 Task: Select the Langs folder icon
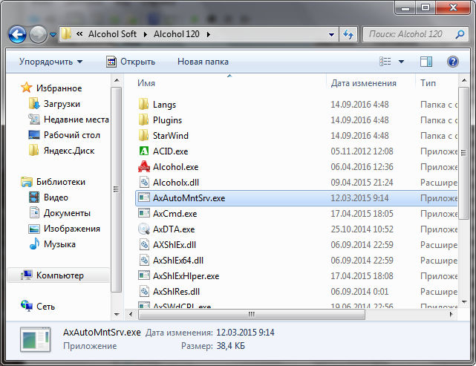(143, 105)
